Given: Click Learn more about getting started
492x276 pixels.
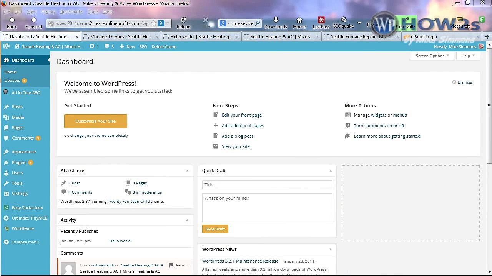Looking at the screenshot, I should click(387, 136).
